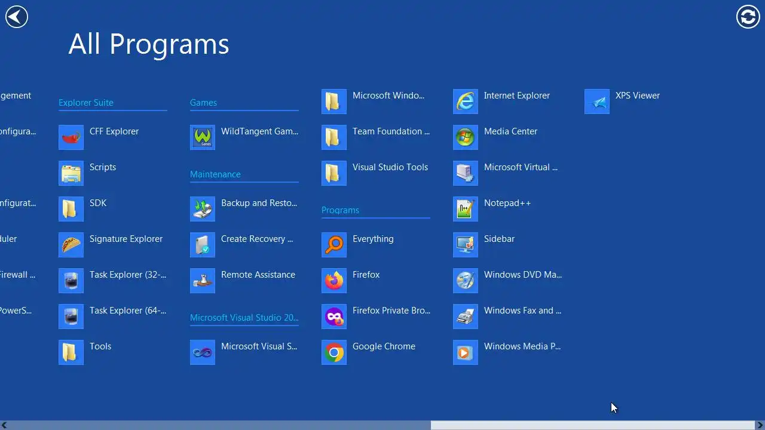Launch the Firefox Private Browsing icon
The image size is (765, 430).
334,317
